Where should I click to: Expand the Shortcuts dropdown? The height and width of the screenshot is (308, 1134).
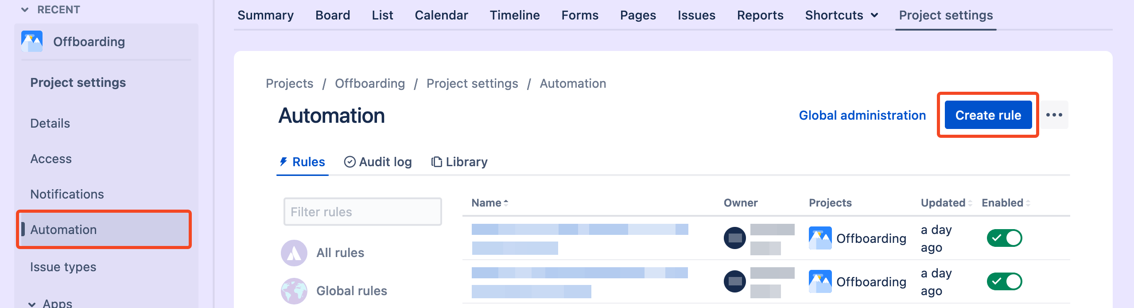pos(842,15)
